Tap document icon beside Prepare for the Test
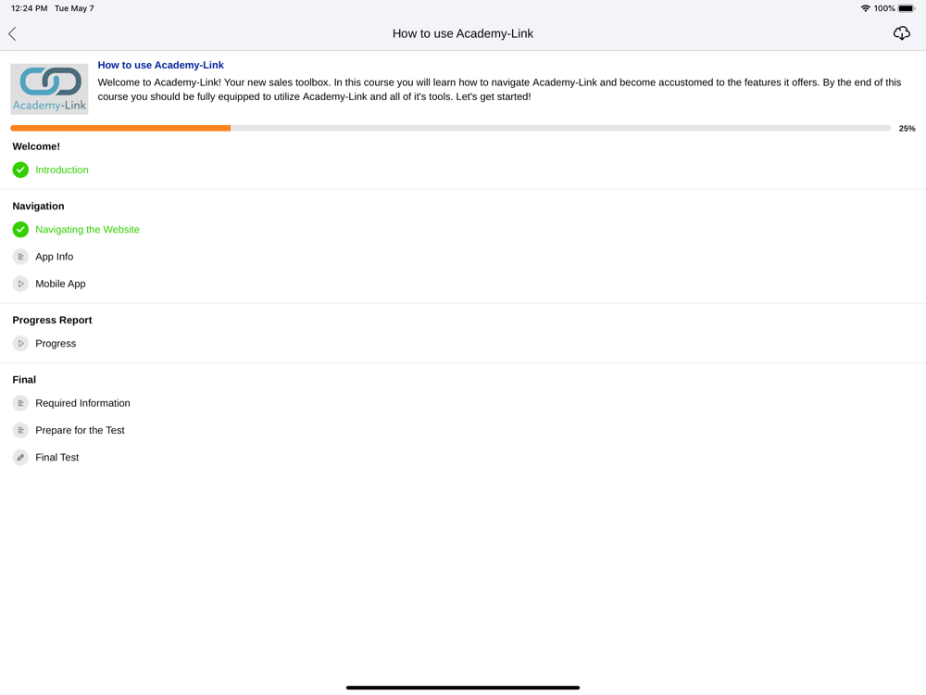926x695 pixels. coord(20,430)
